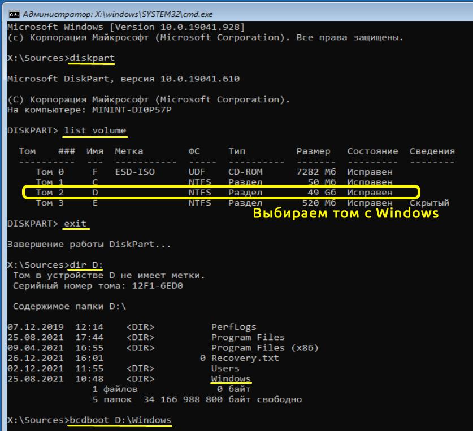Click the '49 Гб' size value
The image size is (473, 431).
322,193
